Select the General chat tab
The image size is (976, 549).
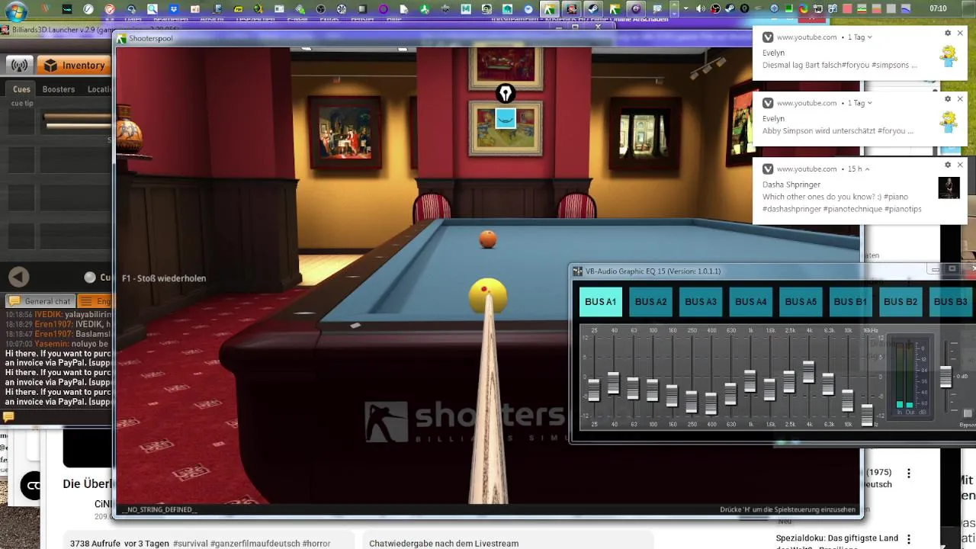[x=40, y=301]
